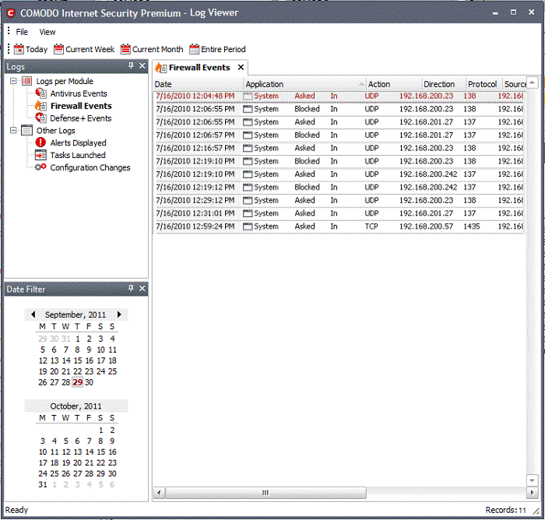The width and height of the screenshot is (545, 520).
Task: Sort by the Direction column header
Action: click(444, 84)
